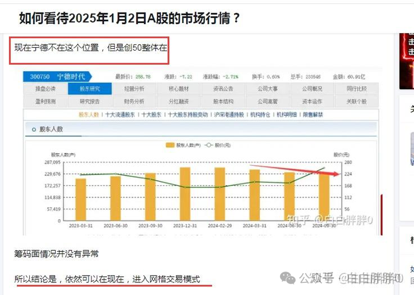Open the 关联个股 tab

(x=356, y=102)
